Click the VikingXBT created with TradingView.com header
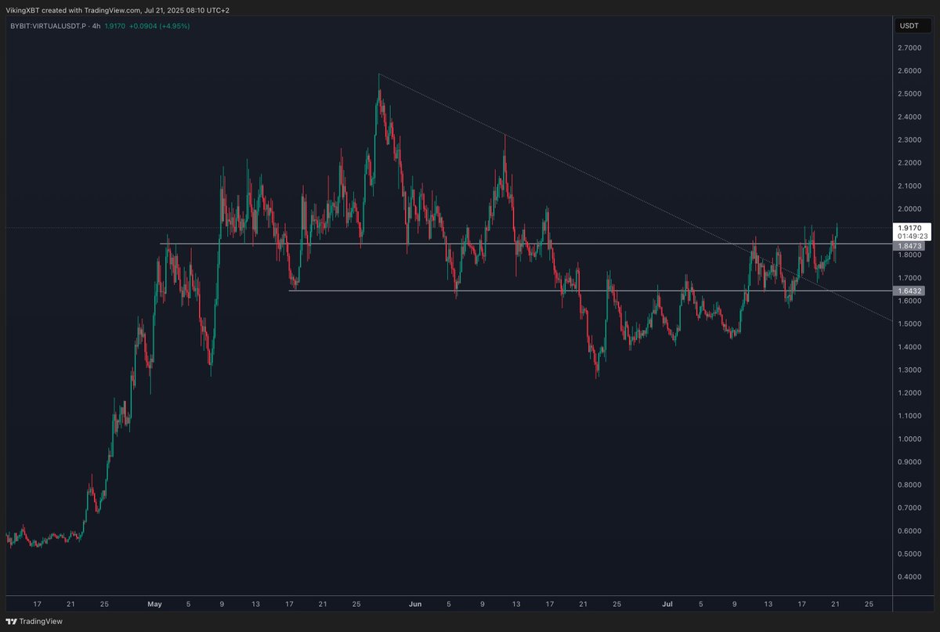 (x=118, y=10)
